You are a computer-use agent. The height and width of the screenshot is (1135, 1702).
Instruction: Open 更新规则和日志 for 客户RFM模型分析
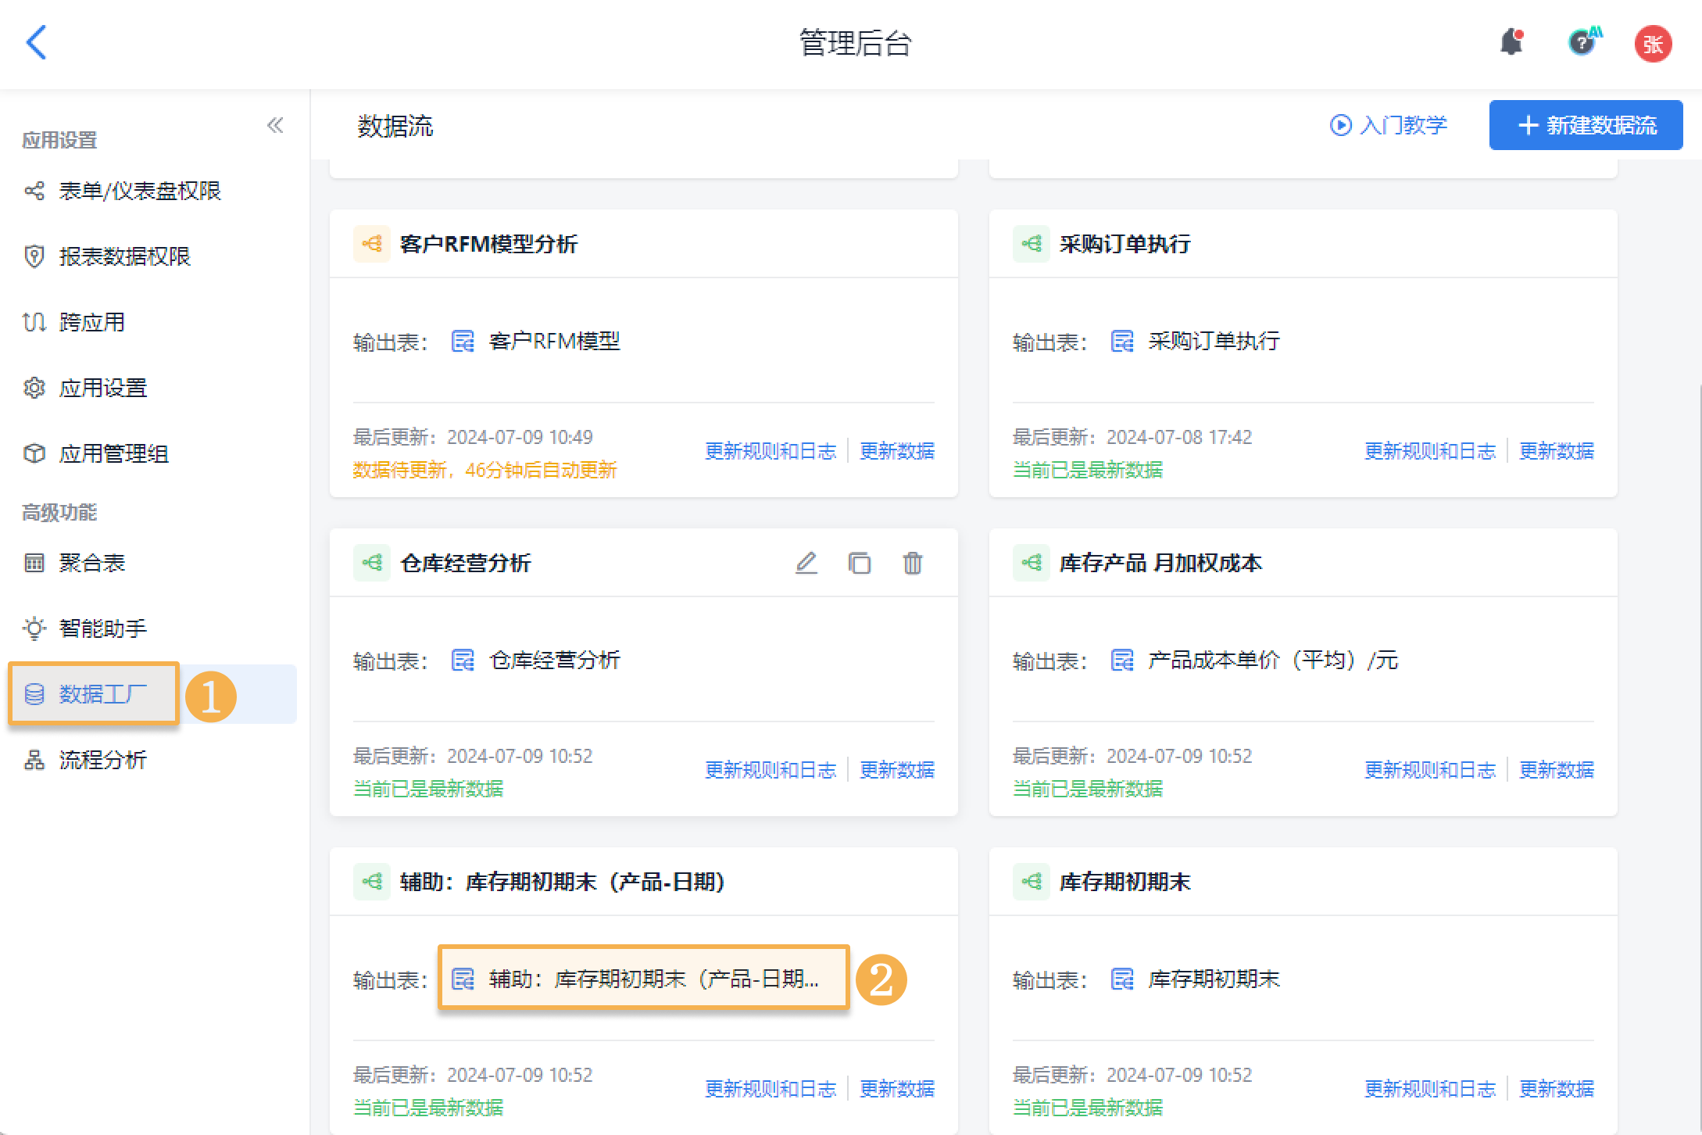click(x=770, y=451)
